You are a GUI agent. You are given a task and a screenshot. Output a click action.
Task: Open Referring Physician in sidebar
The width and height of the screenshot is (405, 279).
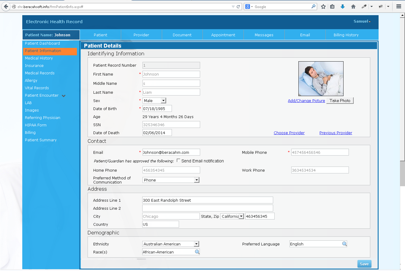(x=42, y=118)
